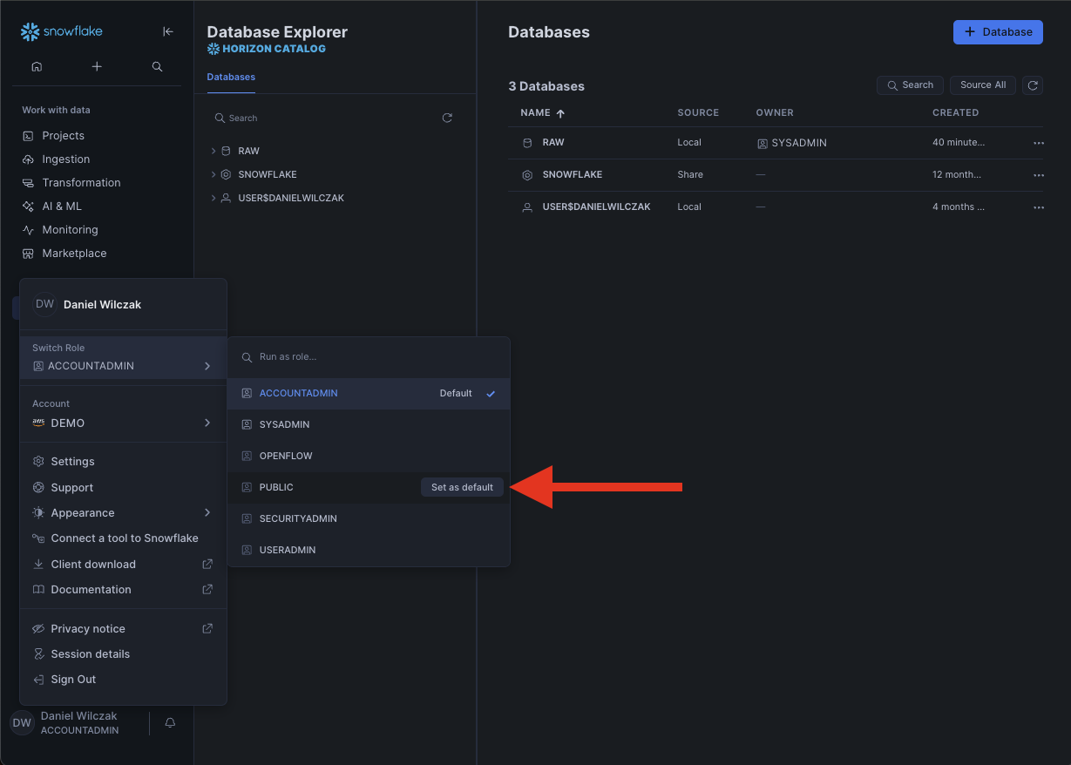Expand the USER$DANIELWILCZAK tree node
1071x765 pixels.
coord(214,198)
